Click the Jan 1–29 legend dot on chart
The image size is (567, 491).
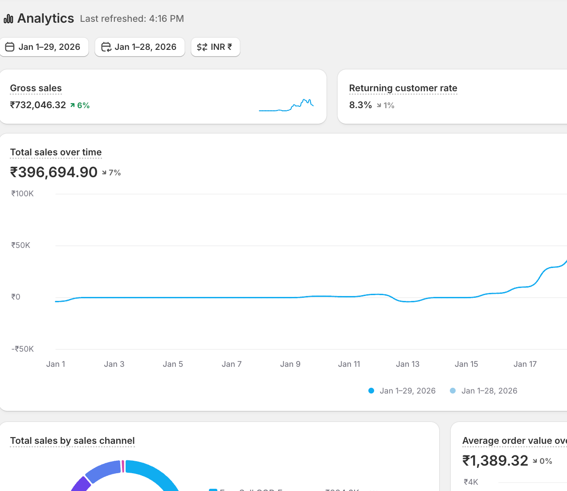click(371, 390)
